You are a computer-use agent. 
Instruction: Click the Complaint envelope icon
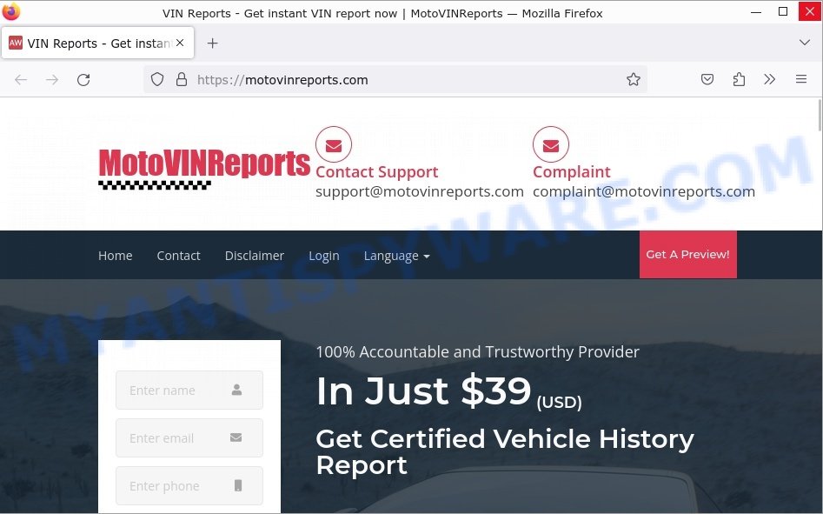point(551,144)
